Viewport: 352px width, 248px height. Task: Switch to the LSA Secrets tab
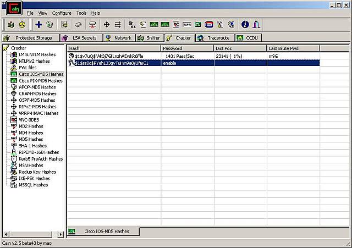pos(81,38)
